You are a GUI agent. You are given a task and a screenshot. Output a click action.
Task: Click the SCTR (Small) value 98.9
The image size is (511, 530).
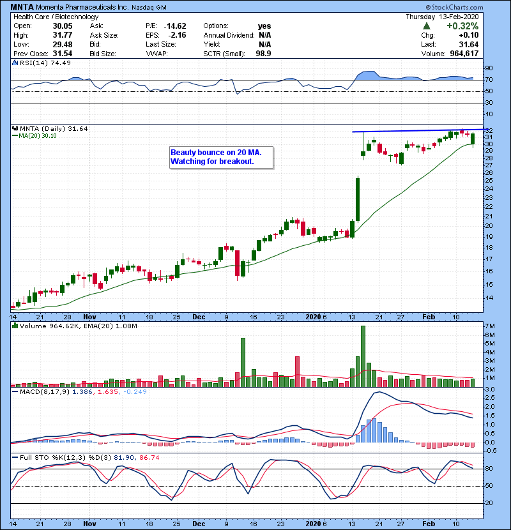pyautogui.click(x=263, y=54)
